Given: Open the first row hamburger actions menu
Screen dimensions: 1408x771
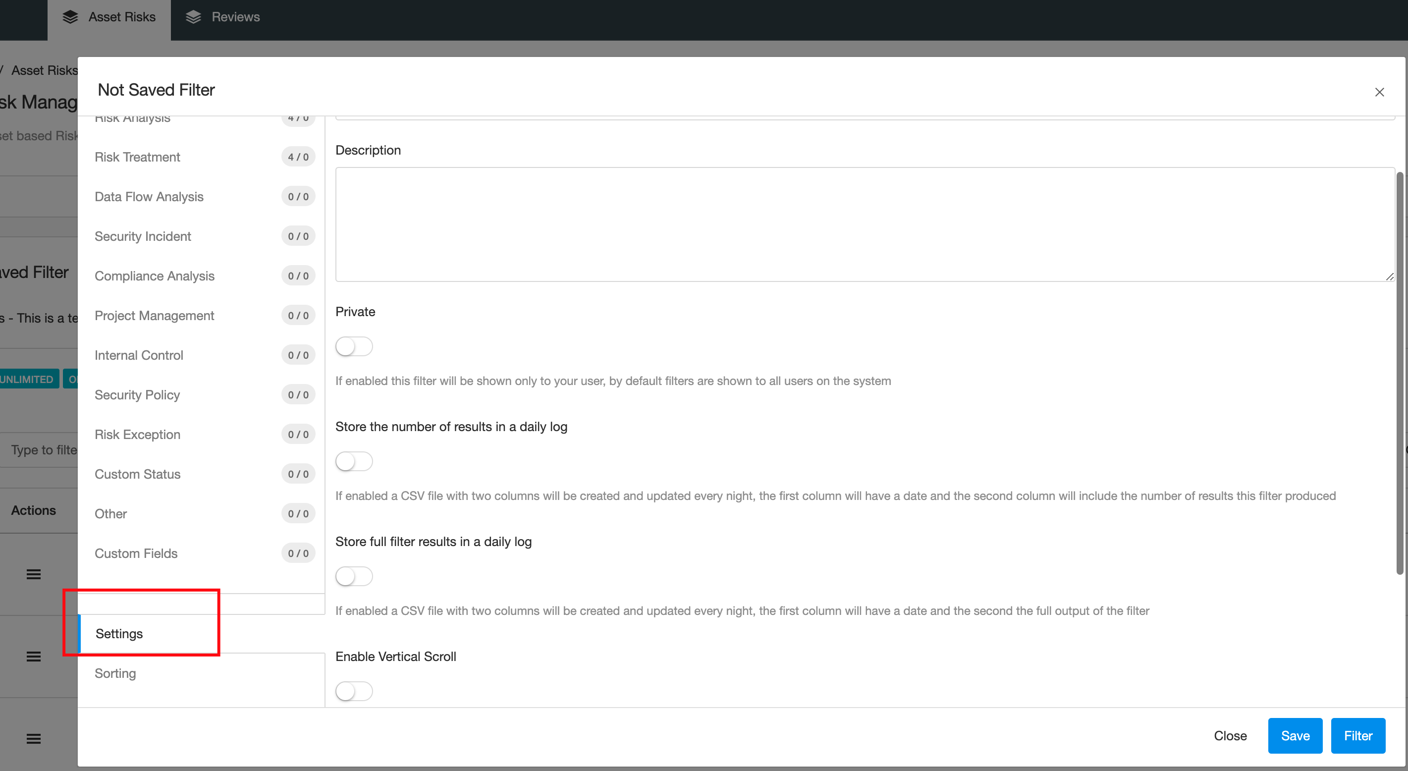Looking at the screenshot, I should [34, 574].
